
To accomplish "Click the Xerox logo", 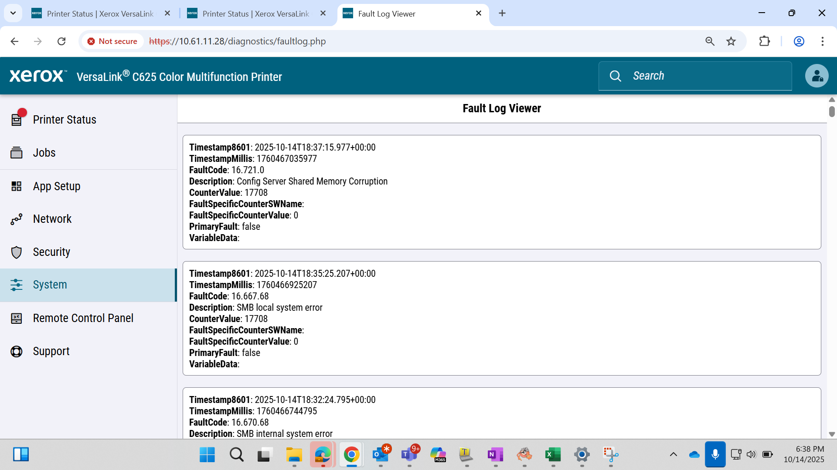I will [38, 76].
